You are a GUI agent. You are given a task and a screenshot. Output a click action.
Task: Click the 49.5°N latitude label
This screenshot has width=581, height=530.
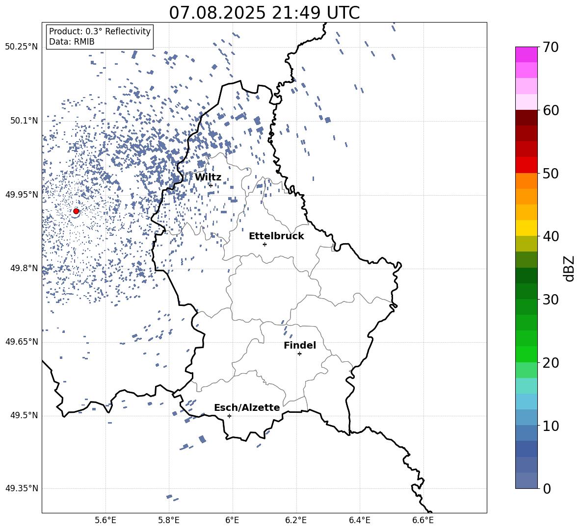tap(24, 415)
